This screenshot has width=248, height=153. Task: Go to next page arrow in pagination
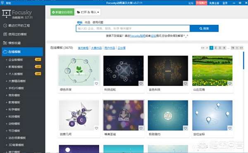pyautogui.click(x=237, y=48)
